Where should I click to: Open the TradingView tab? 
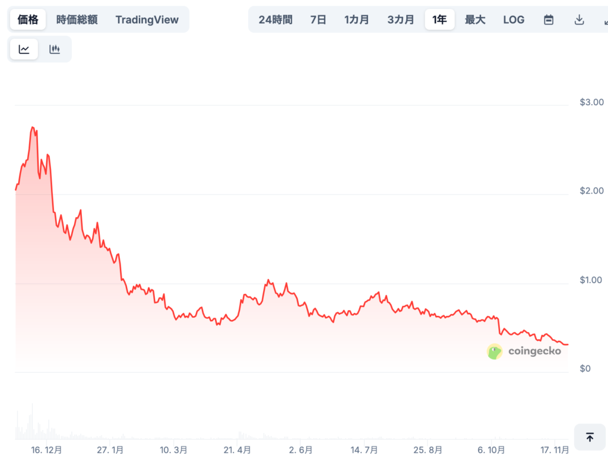(x=147, y=19)
